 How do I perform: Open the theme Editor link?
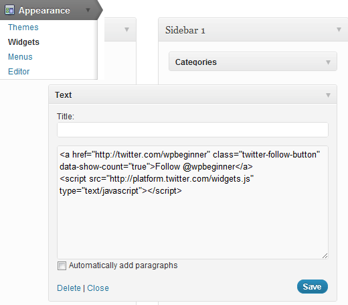tap(19, 72)
